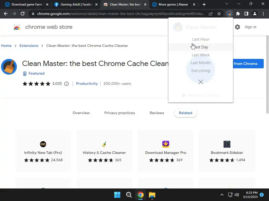The image size is (269, 201).
Task: Go forward using the forward arrow
Action: [14, 14]
